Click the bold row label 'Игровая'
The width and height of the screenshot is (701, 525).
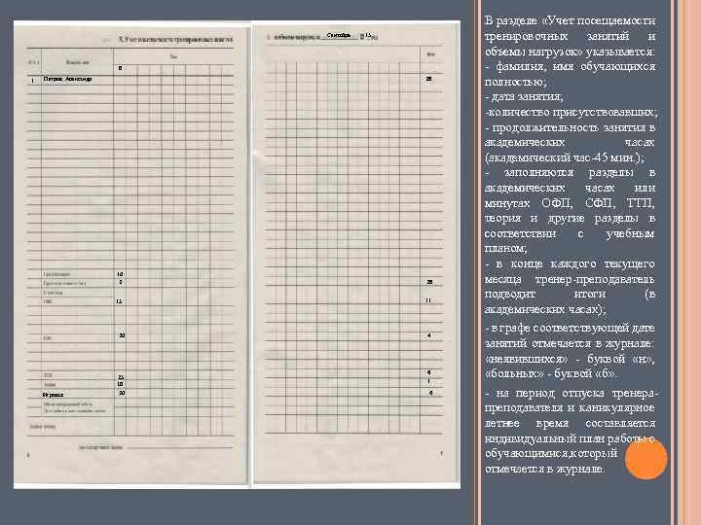[54, 395]
